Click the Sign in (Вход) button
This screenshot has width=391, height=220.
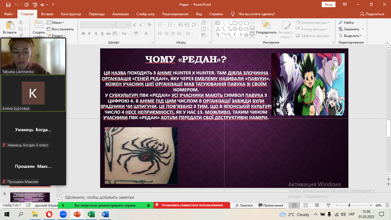[x=329, y=5]
